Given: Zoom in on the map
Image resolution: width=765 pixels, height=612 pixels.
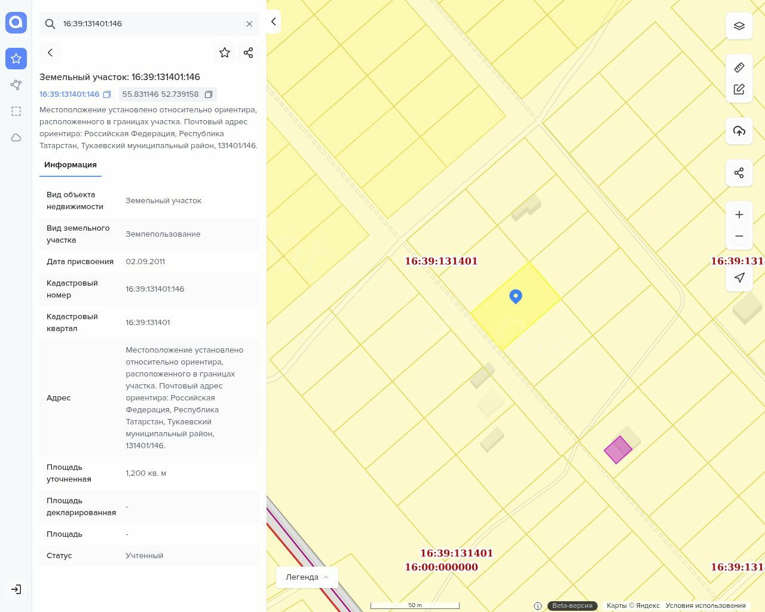Looking at the screenshot, I should 739,215.
